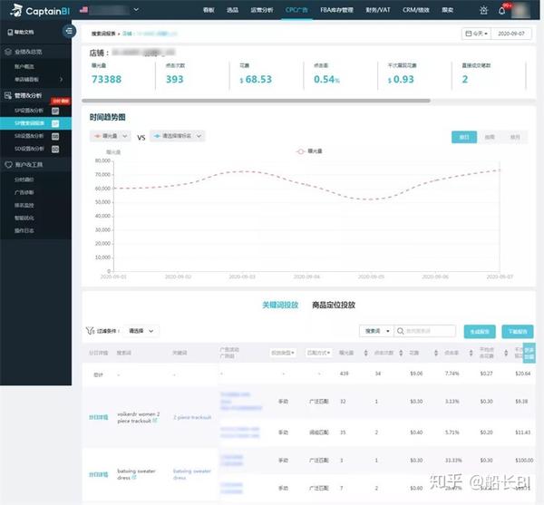The width and height of the screenshot is (544, 505).
Task: Collapse the sidebar with the round menu icon
Action: click(69, 31)
